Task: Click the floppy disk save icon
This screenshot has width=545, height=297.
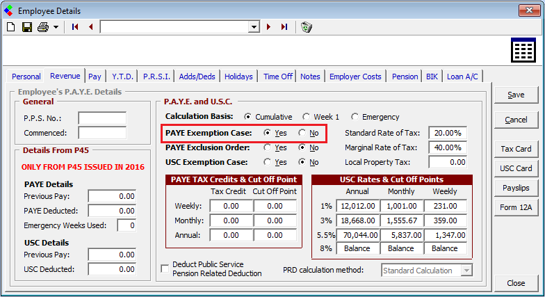Action: [x=27, y=27]
